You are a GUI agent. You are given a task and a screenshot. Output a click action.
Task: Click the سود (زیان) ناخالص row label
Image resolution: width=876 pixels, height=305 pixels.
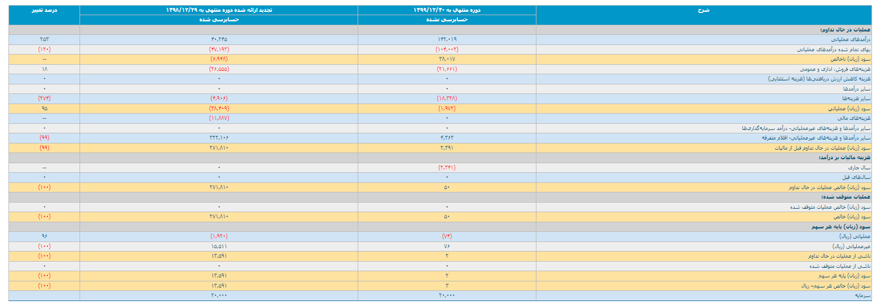click(849, 59)
